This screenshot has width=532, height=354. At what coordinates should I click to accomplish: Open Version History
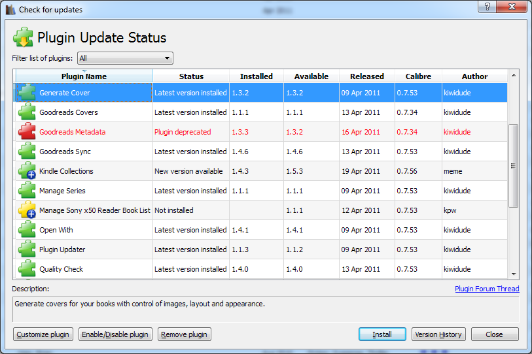438,334
